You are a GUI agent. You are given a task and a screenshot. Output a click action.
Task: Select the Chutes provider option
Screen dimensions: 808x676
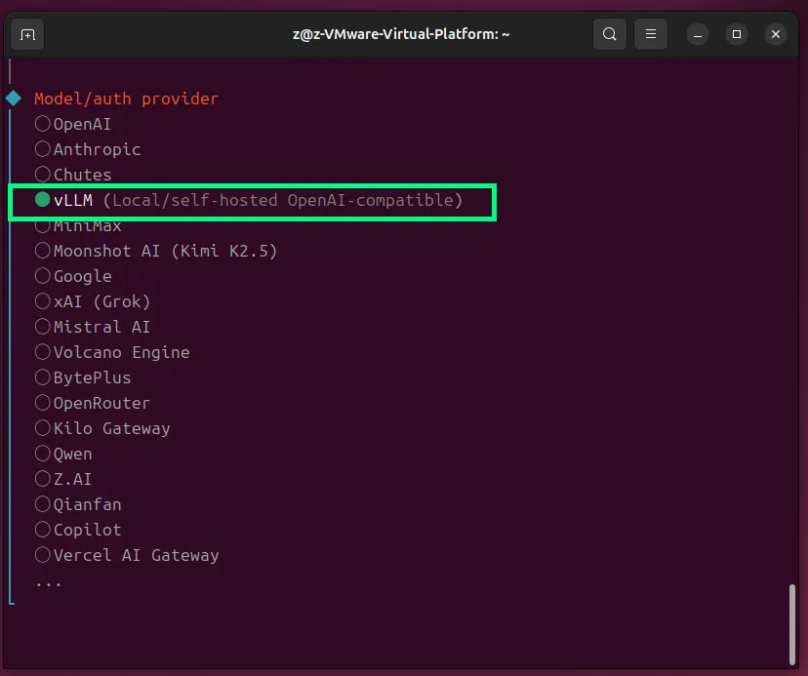tap(43, 175)
